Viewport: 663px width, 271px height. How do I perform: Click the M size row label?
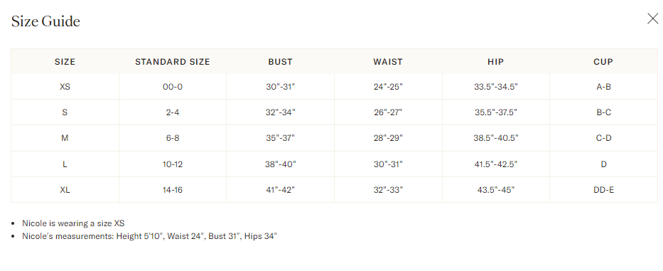point(65,138)
